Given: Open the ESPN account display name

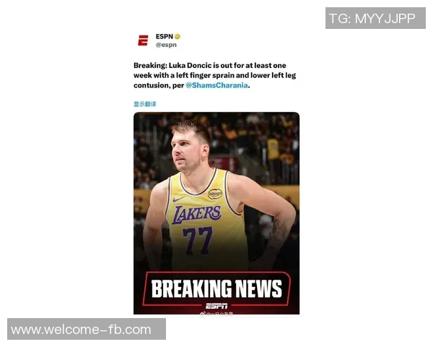Looking at the screenshot, I should pyautogui.click(x=165, y=37).
